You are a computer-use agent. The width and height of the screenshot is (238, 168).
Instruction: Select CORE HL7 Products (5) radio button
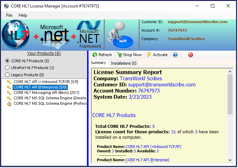tap(7, 61)
